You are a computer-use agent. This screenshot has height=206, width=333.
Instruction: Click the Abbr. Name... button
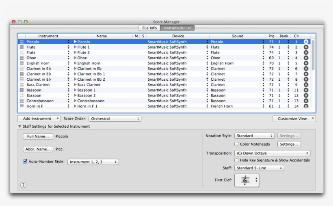(x=38, y=149)
